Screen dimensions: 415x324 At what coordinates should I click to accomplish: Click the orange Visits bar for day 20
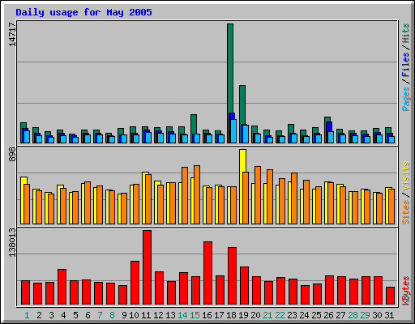point(258,195)
